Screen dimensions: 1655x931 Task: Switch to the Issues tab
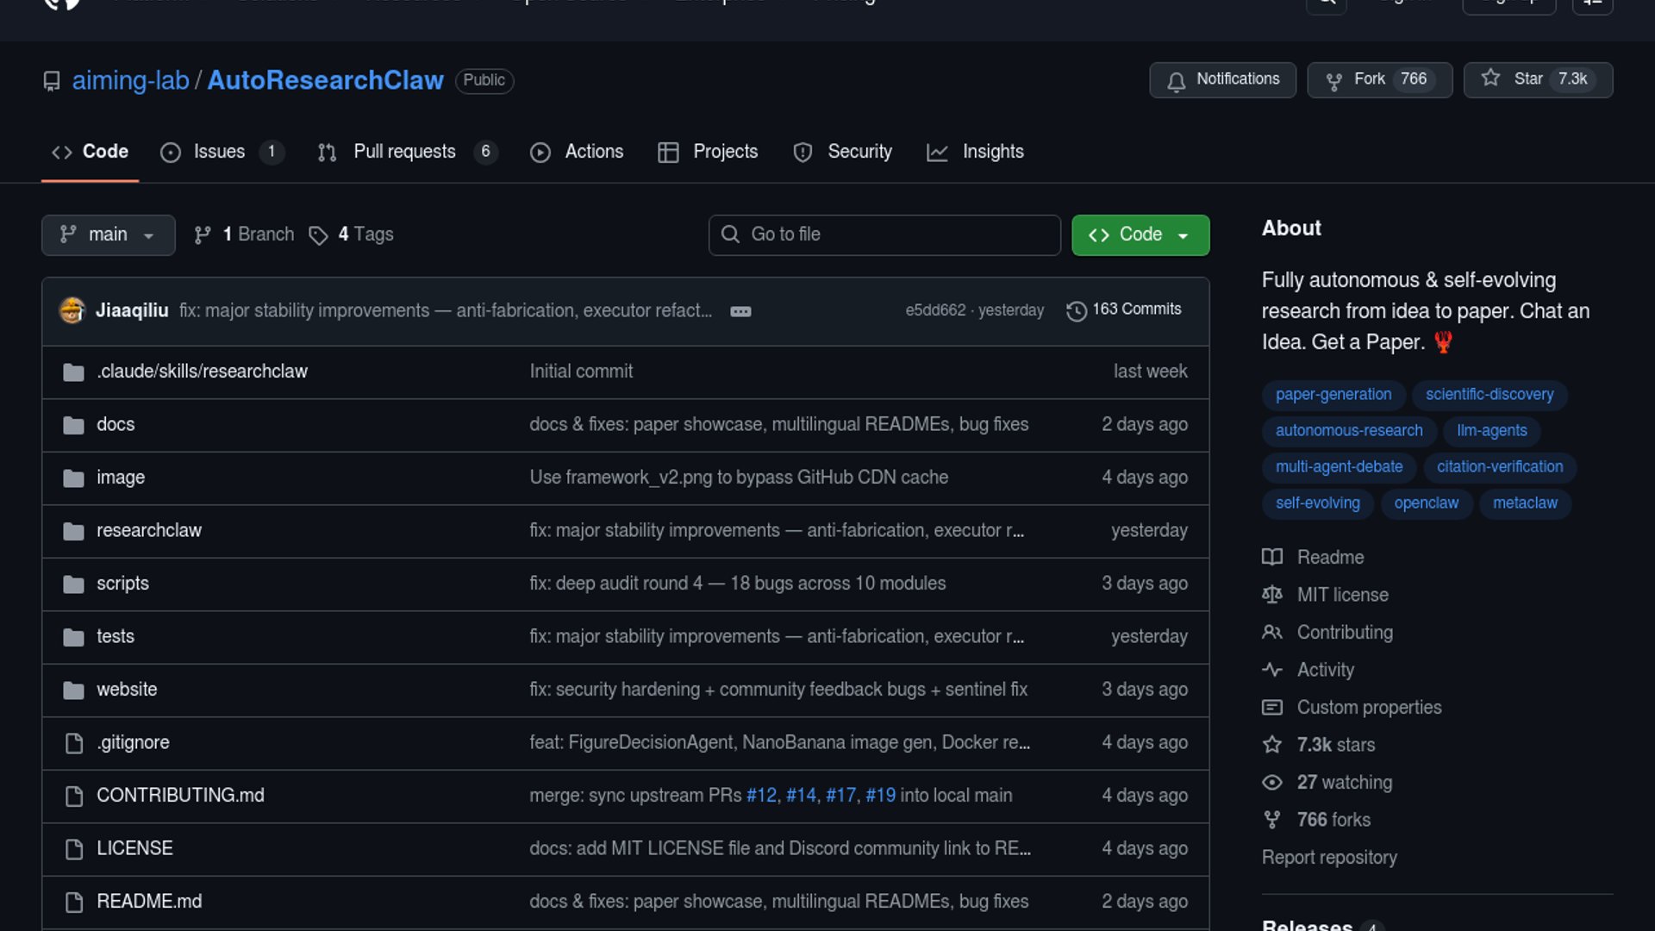tap(218, 152)
